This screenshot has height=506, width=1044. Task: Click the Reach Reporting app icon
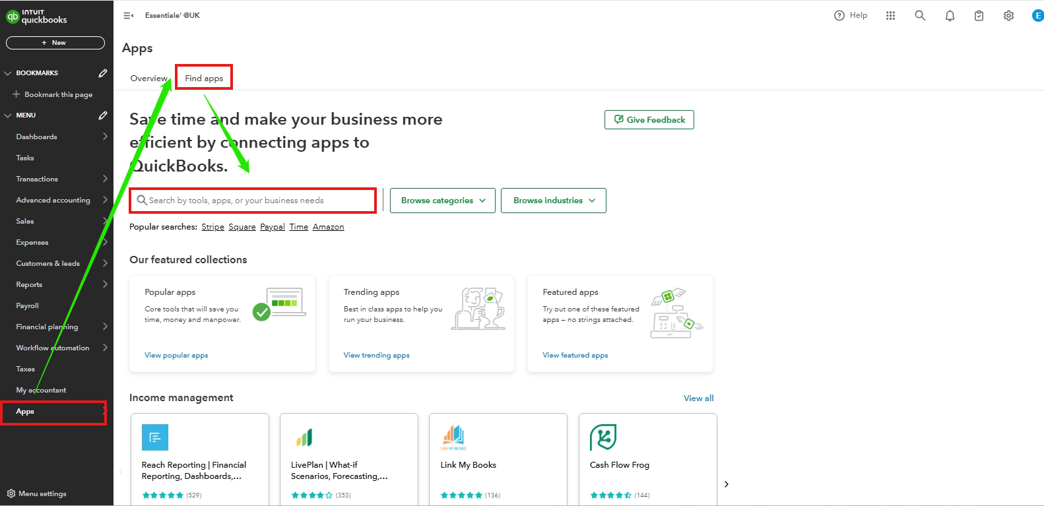coord(155,437)
